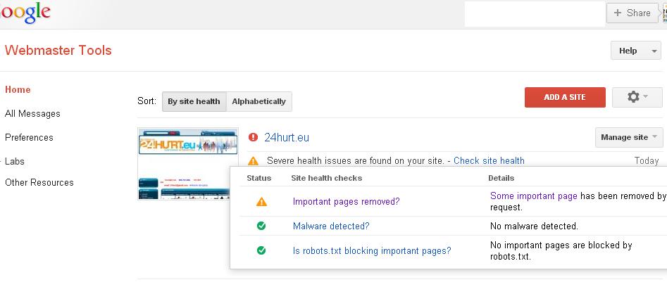Open All Messages in sidebar
The height and width of the screenshot is (294, 667).
coord(32,113)
